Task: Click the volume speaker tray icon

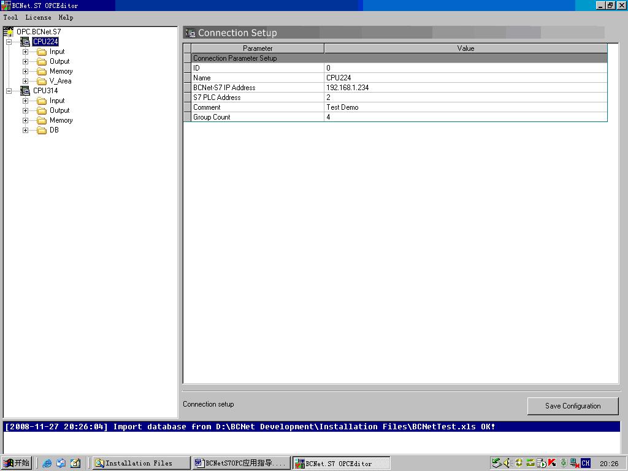Action: (507, 463)
